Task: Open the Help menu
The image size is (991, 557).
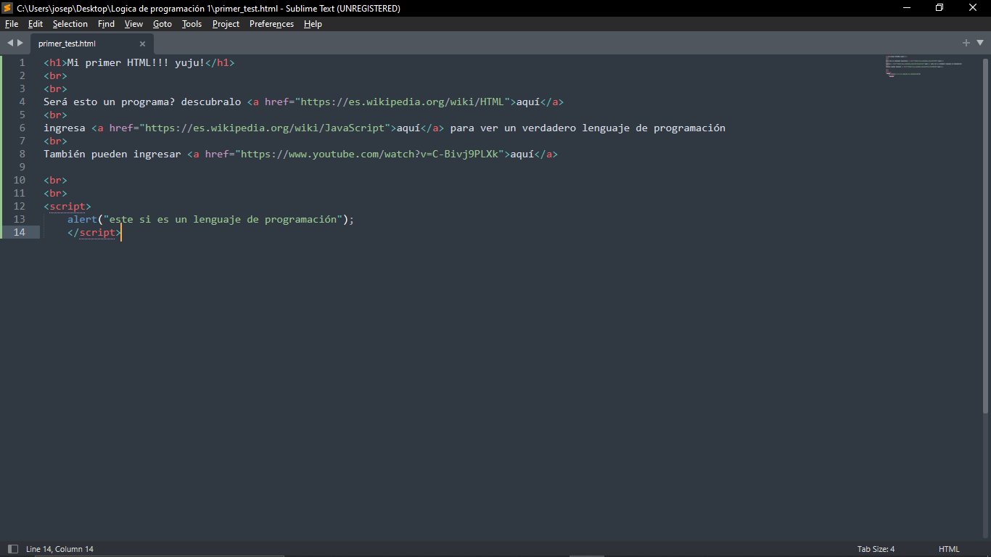Action: (x=313, y=24)
